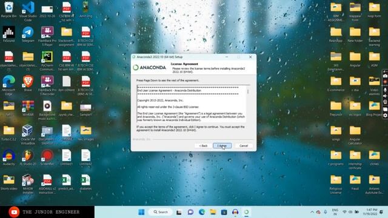
Task: Select the Sample1 image file
Action: coord(85,110)
